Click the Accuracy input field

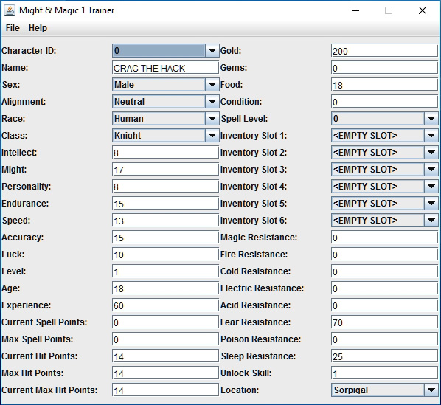click(165, 237)
